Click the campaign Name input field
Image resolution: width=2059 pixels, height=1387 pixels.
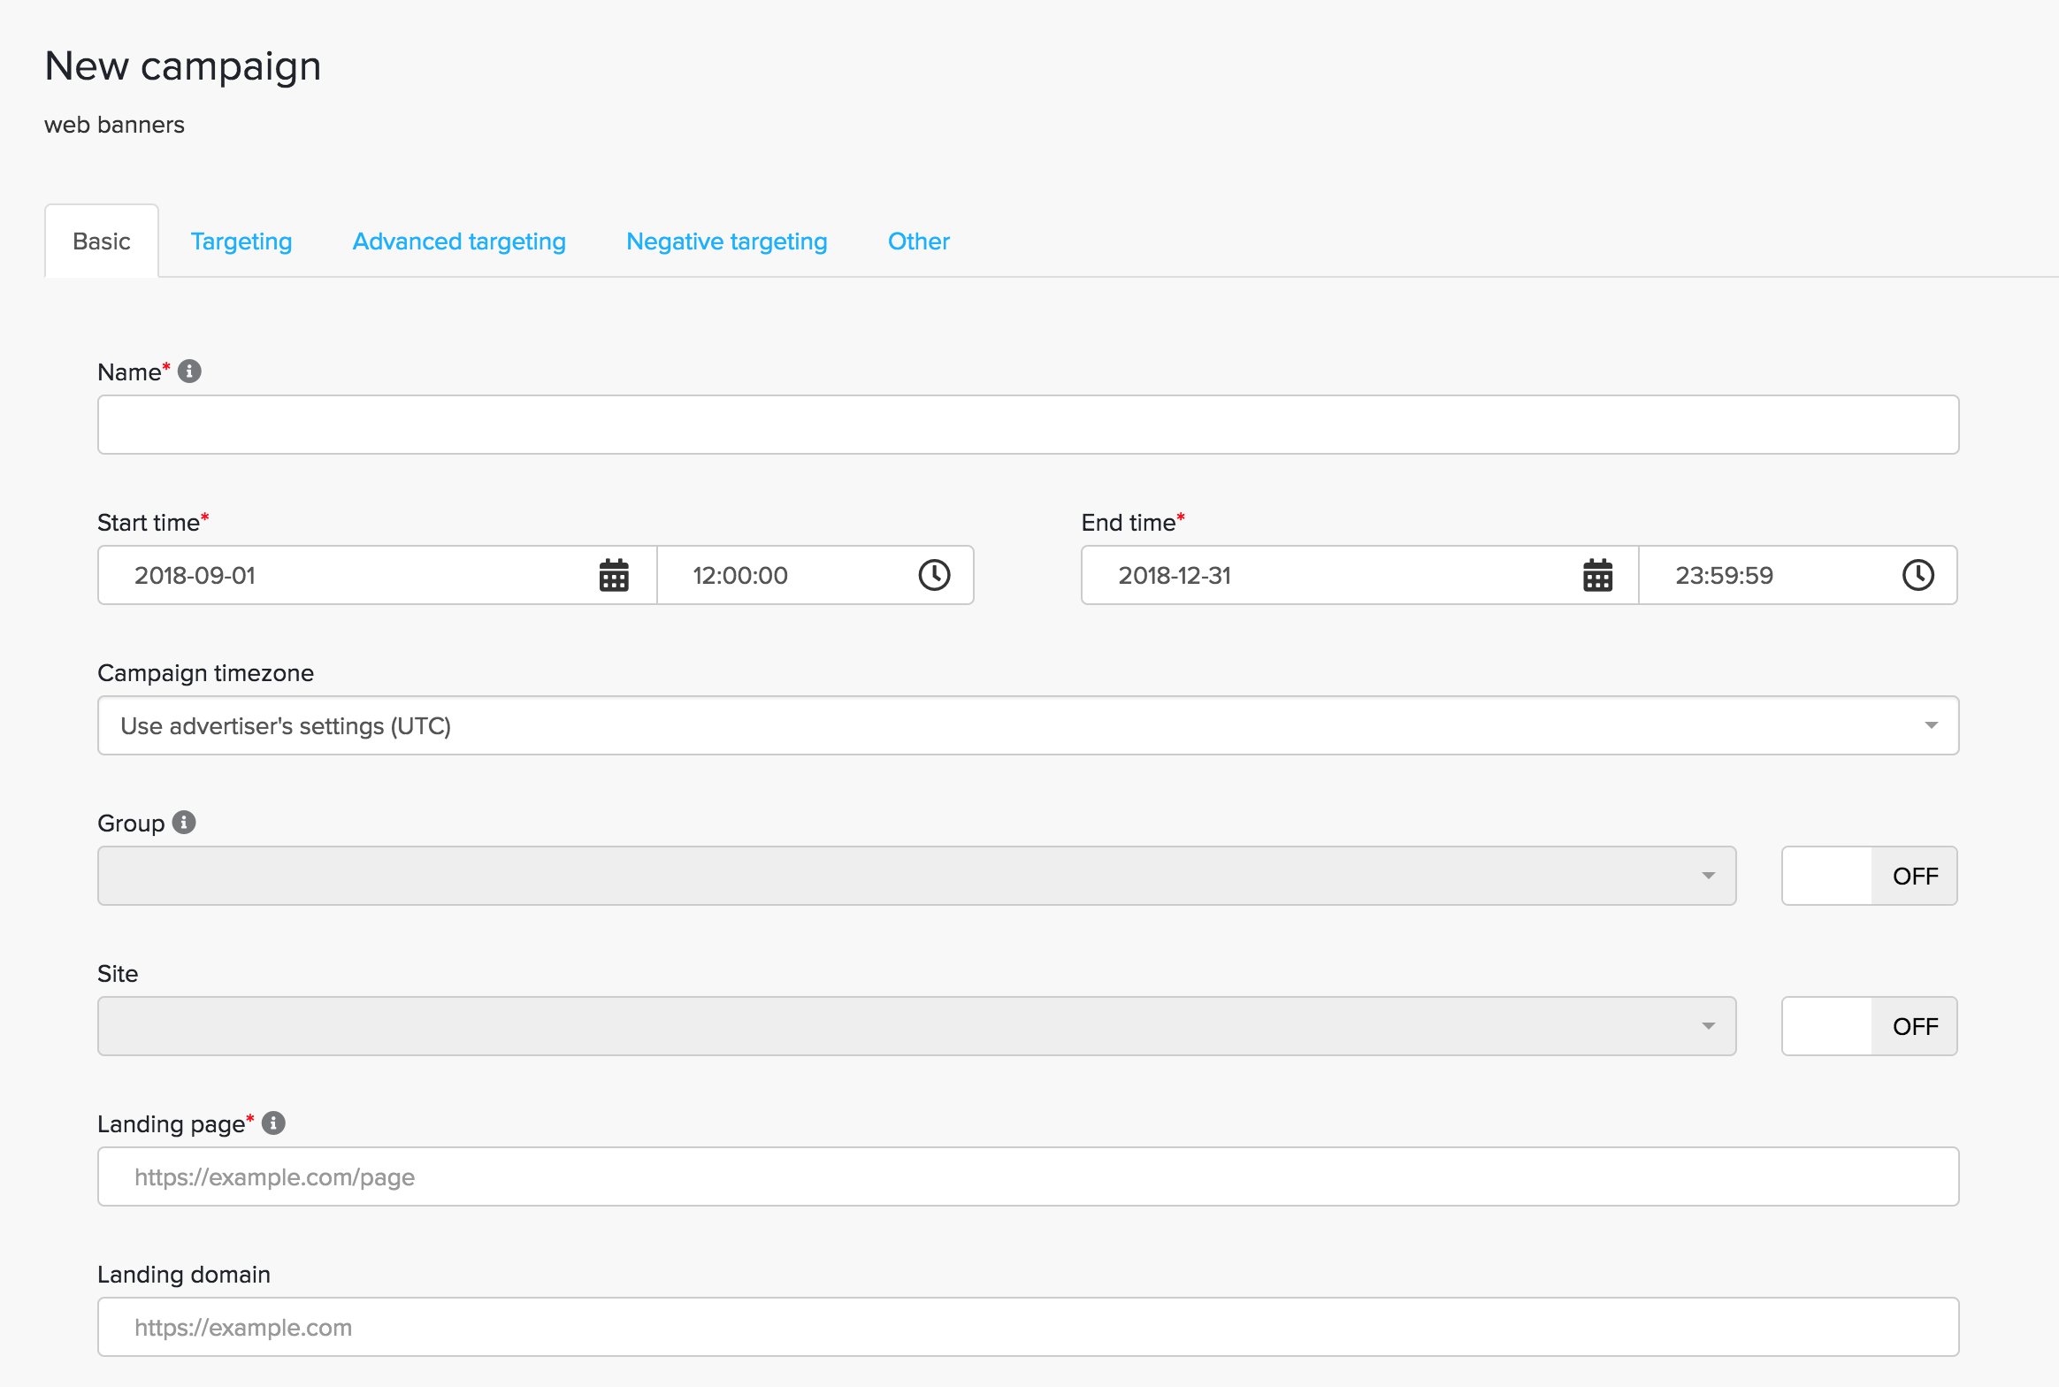click(1028, 425)
